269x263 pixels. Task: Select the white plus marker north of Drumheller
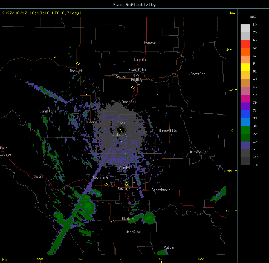point(191,117)
